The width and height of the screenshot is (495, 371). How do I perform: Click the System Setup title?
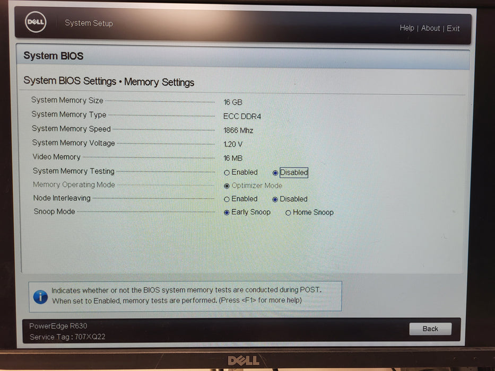coord(89,23)
